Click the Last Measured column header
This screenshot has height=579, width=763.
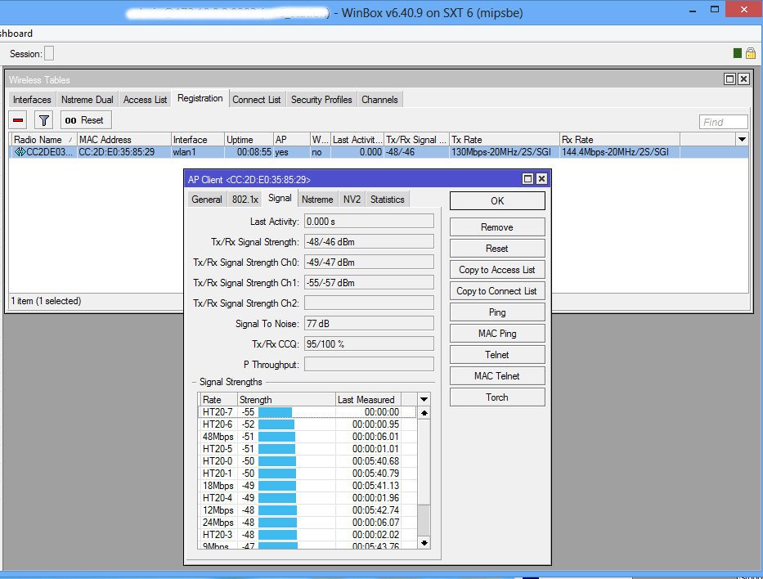(368, 399)
